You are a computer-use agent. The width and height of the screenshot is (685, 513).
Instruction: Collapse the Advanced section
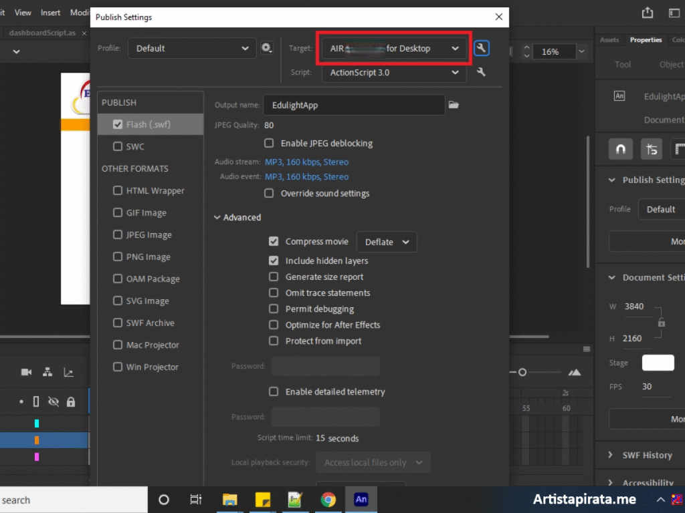tap(217, 217)
